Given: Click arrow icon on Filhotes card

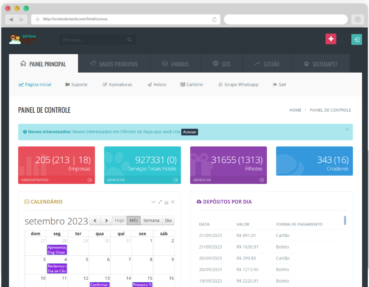Looking at the screenshot, I should [261, 180].
